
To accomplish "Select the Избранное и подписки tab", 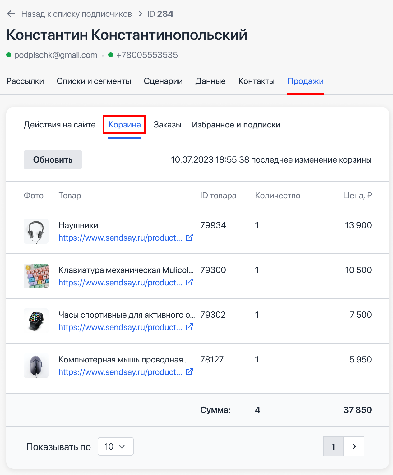I will [236, 125].
